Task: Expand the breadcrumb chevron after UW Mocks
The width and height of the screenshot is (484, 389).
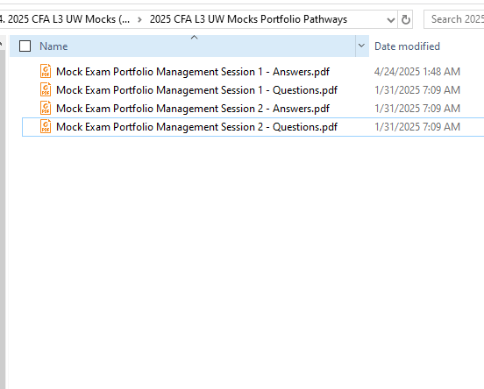Action: [139, 20]
